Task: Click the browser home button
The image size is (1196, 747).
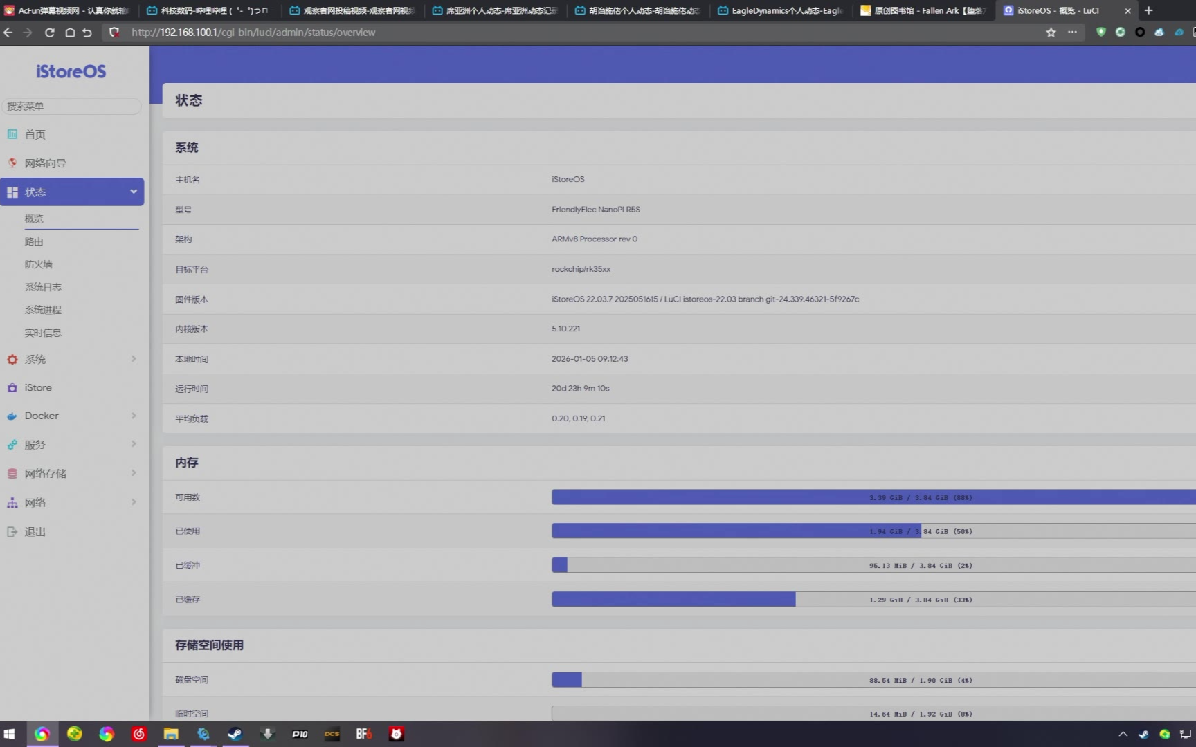Action: coord(70,33)
